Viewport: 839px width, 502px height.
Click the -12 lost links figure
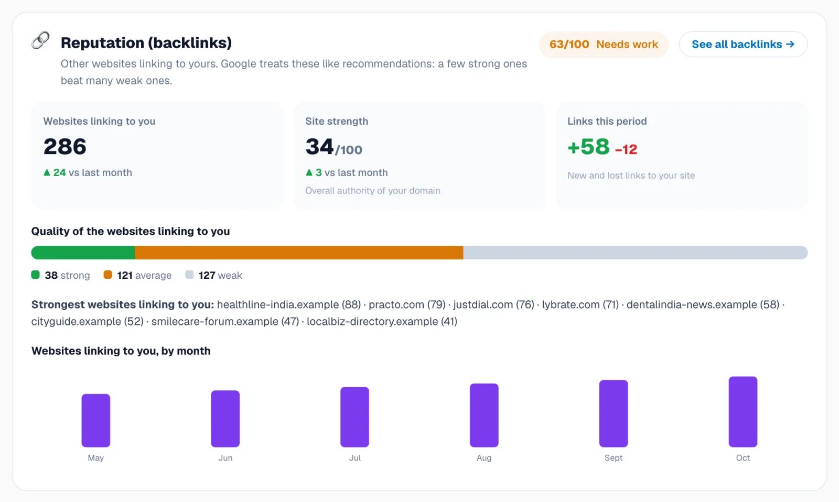tap(626, 149)
